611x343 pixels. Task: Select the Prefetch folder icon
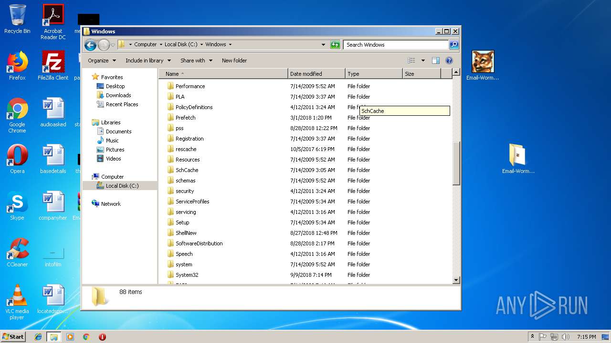point(170,118)
